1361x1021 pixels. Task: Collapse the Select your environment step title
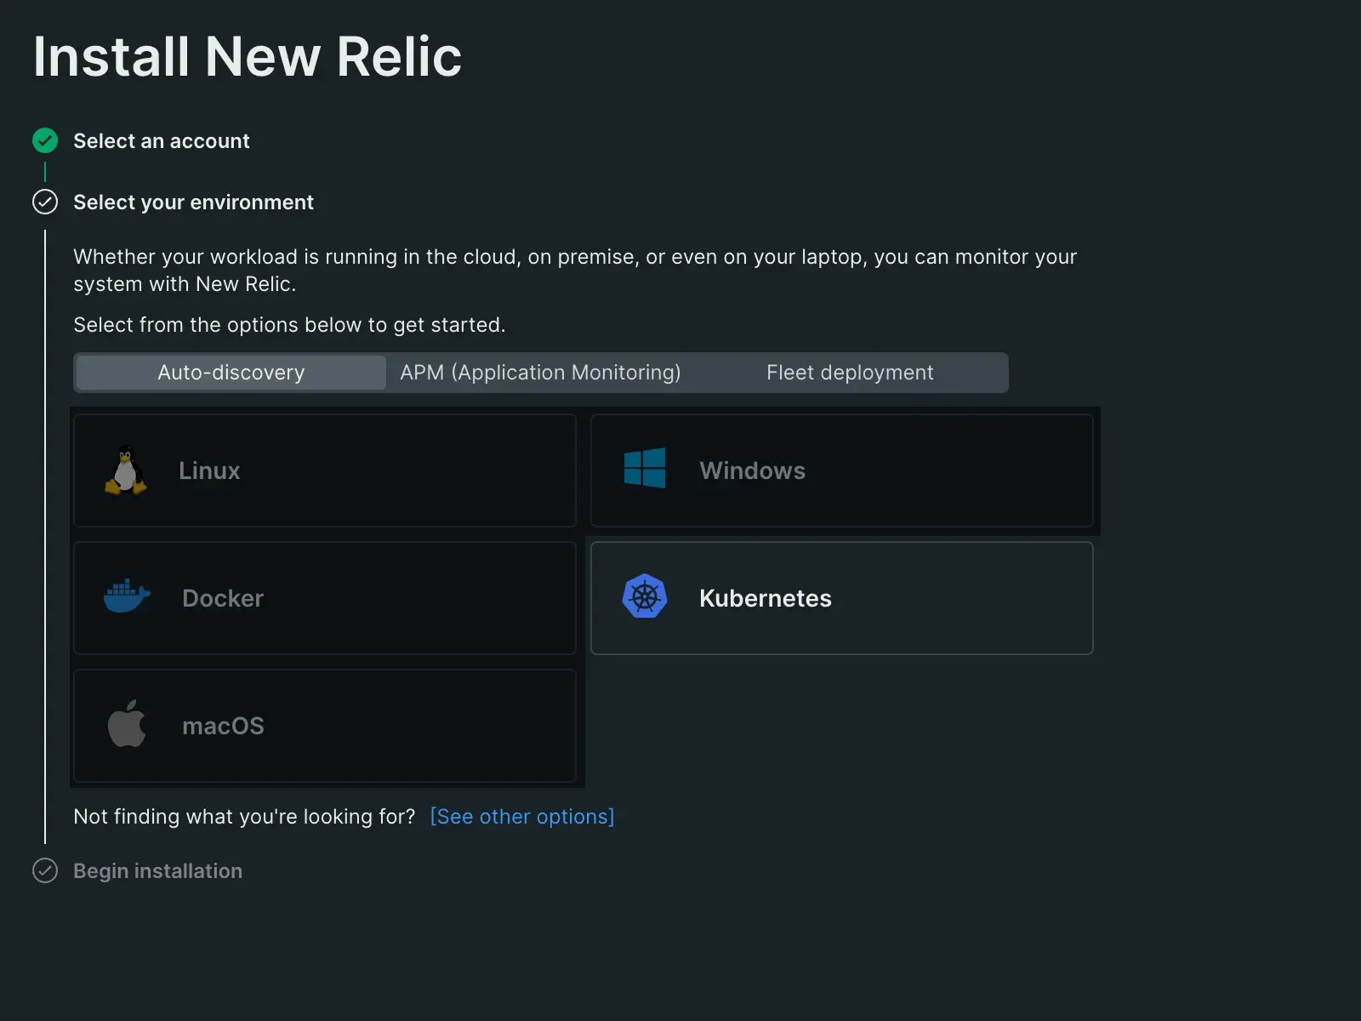193,202
